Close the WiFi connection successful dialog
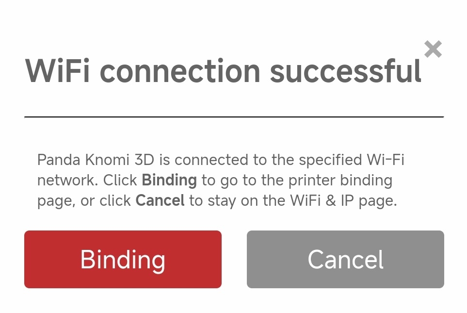This screenshot has height=313, width=467. (x=433, y=49)
